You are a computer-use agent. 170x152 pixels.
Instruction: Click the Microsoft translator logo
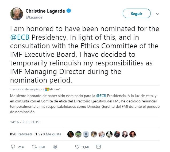[x=53, y=89]
